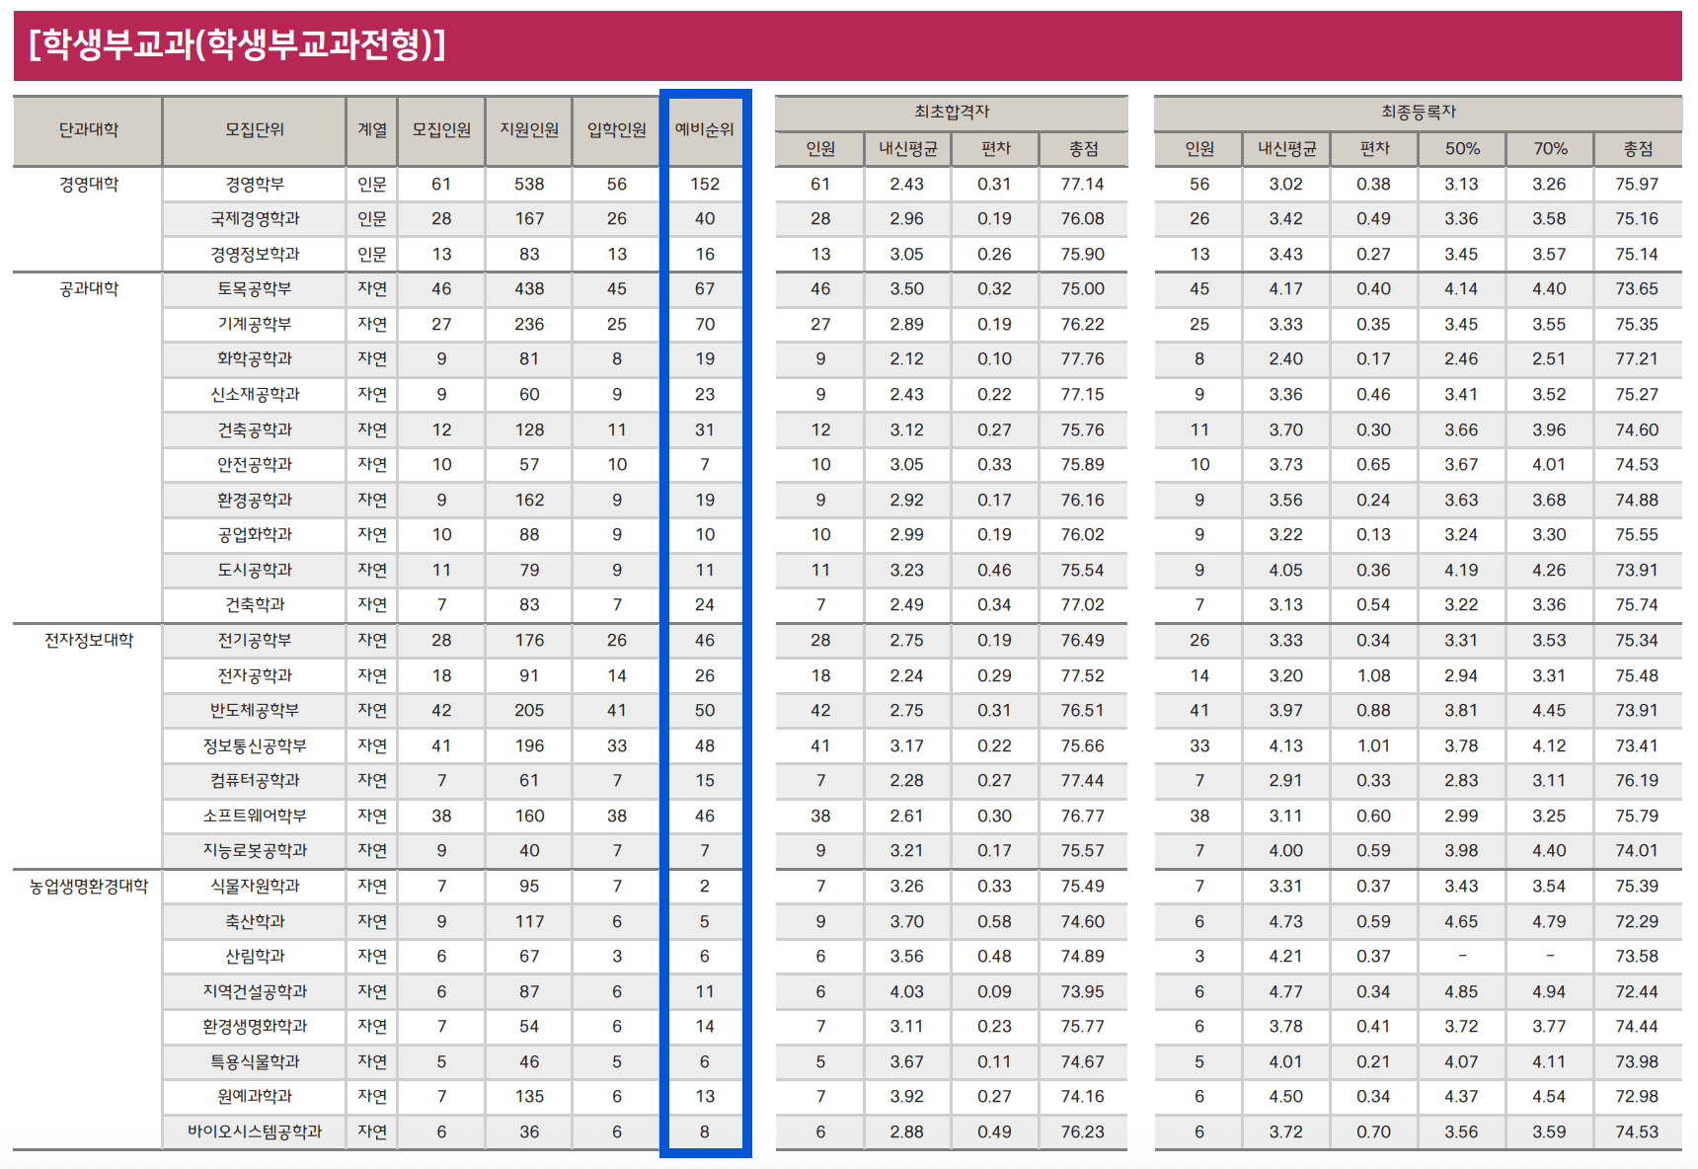Click the page title 학생부교과(학생부교과전형)

click(x=237, y=44)
